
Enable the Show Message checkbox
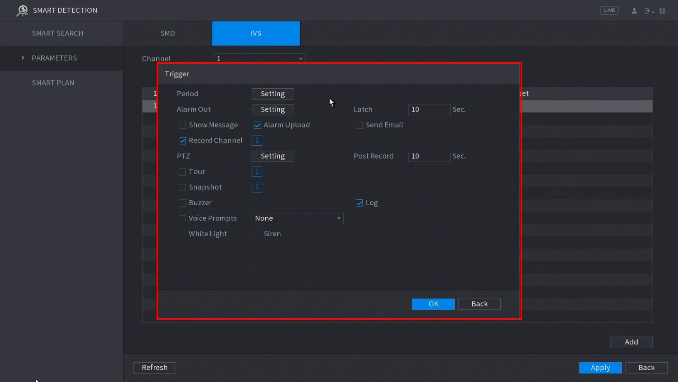(x=182, y=125)
